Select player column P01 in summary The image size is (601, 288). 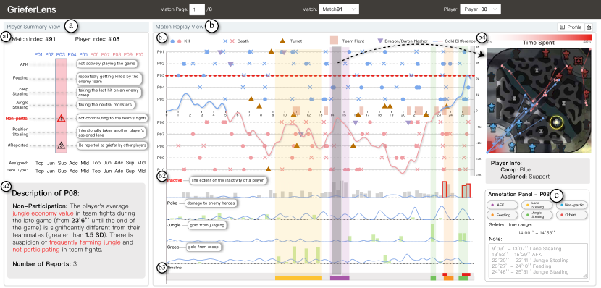point(38,55)
